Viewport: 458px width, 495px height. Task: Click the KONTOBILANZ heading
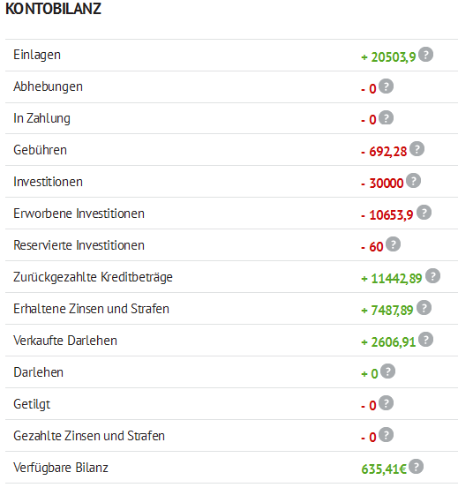tap(53, 9)
